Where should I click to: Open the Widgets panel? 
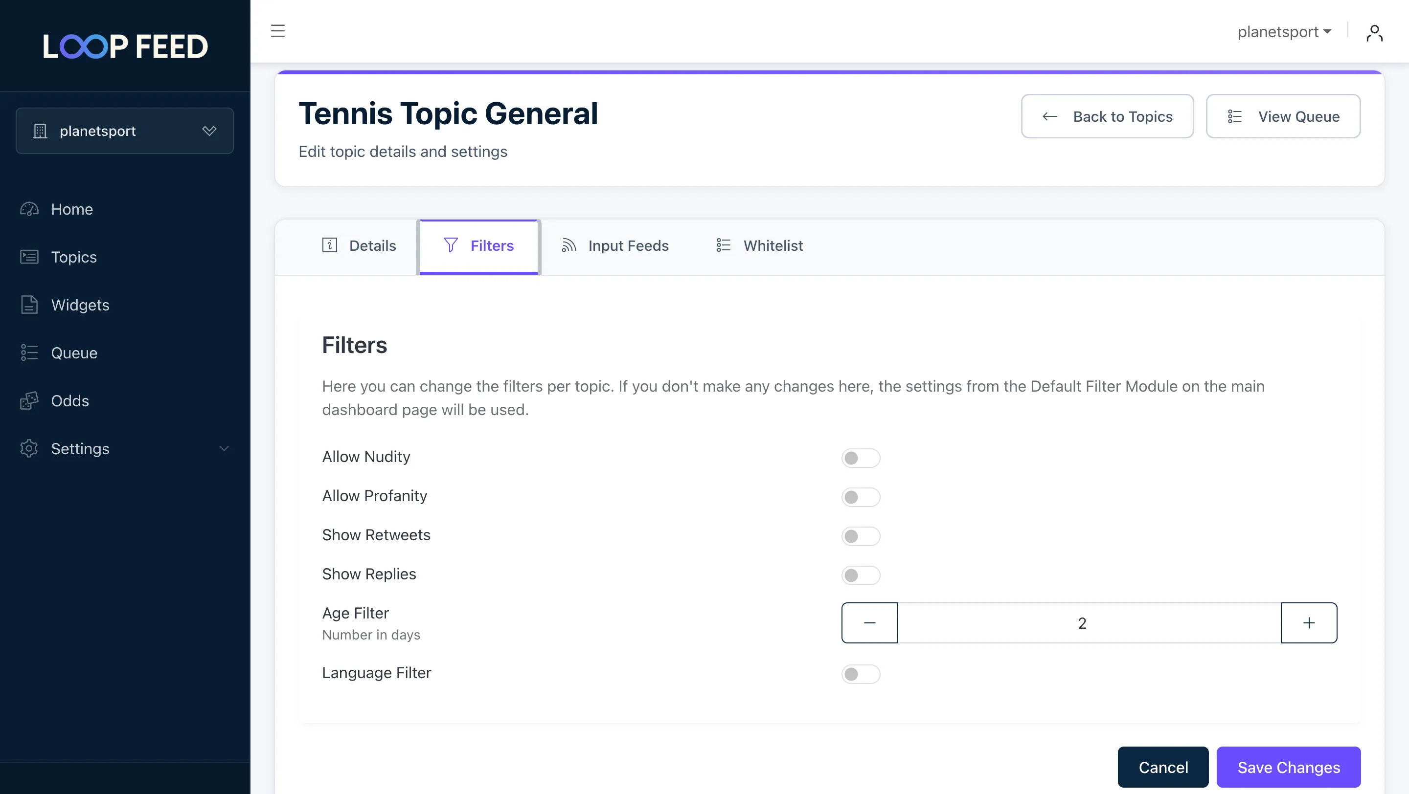pos(80,305)
